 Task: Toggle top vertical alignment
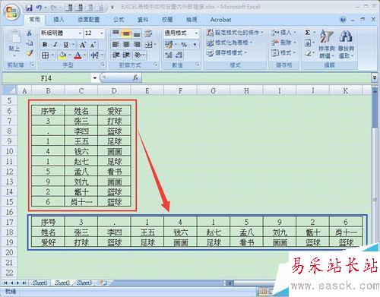(116, 33)
